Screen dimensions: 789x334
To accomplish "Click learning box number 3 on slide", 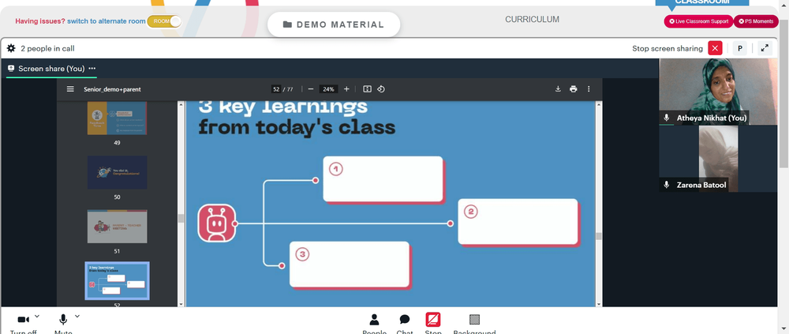I will (350, 265).
